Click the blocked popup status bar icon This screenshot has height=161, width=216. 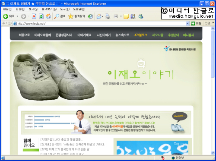162,158
